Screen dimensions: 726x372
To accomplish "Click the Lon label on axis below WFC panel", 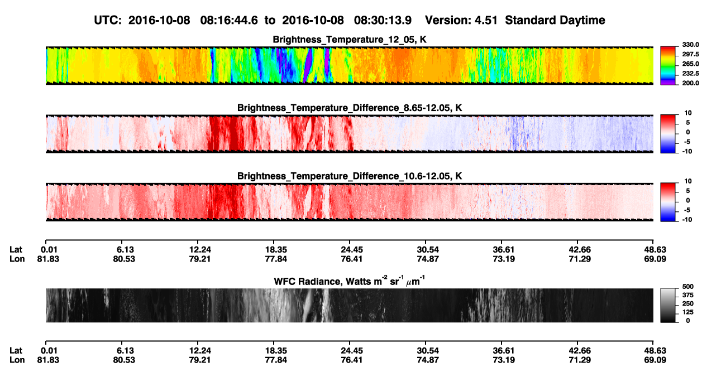I will coord(17,360).
